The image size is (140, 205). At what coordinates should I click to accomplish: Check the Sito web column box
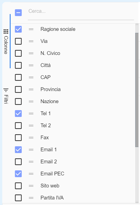point(18,186)
